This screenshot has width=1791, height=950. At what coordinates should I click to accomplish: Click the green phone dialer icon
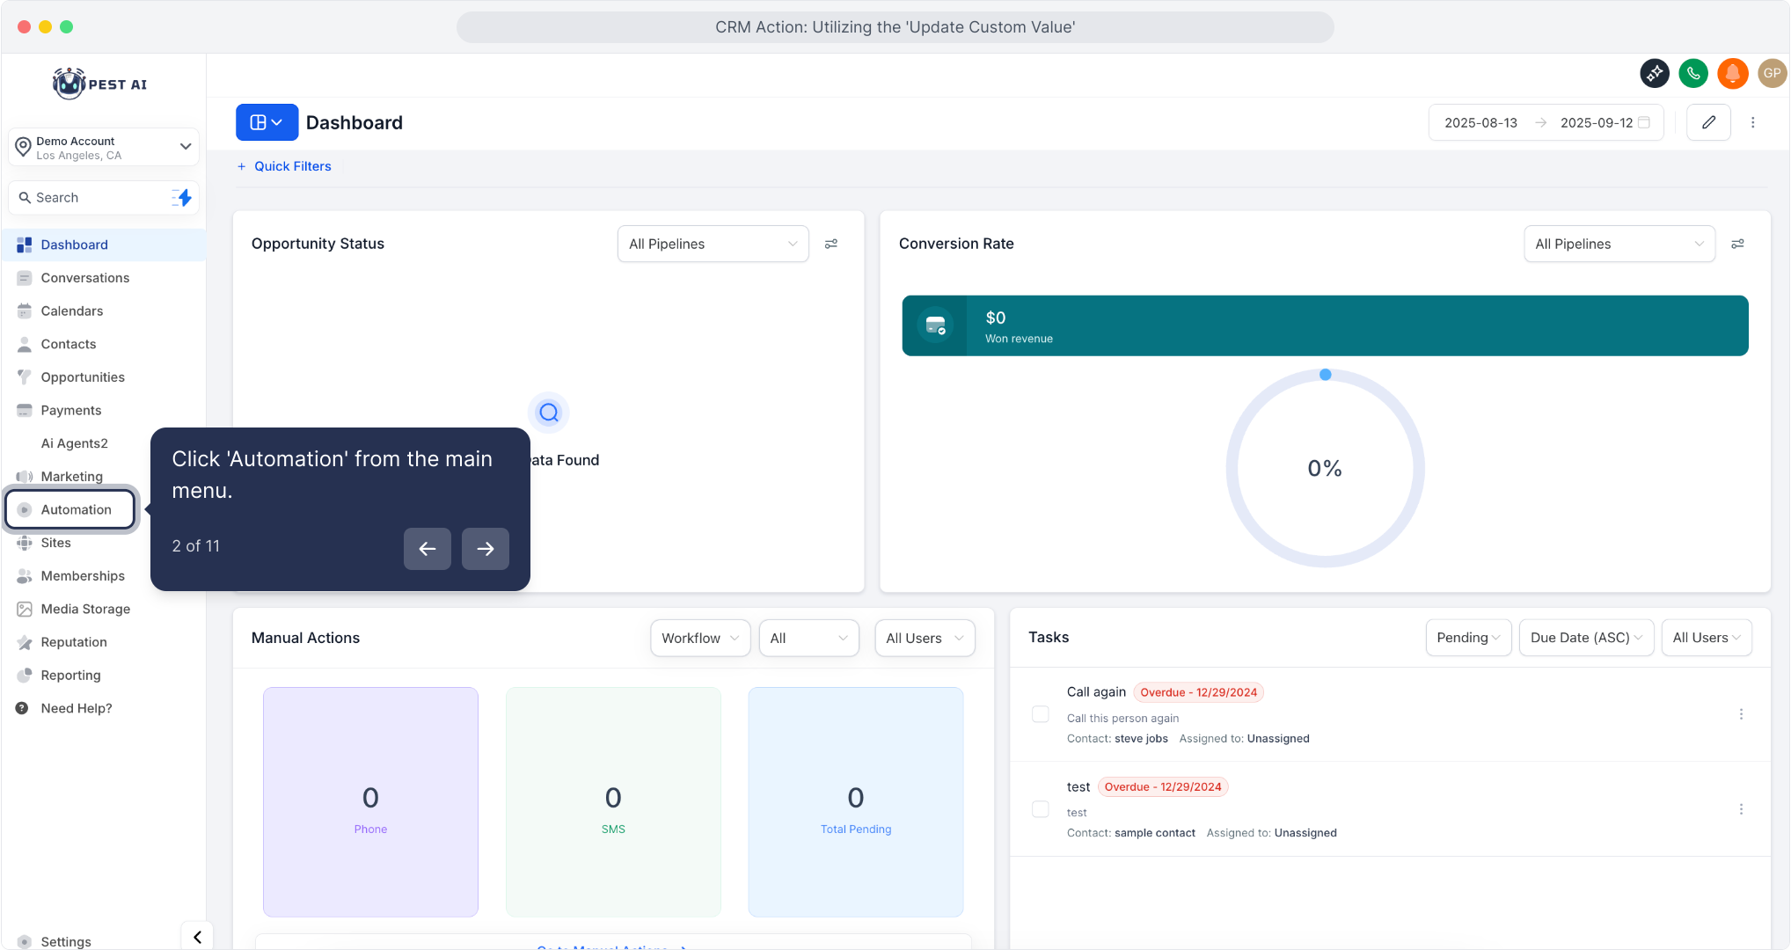pos(1693,73)
